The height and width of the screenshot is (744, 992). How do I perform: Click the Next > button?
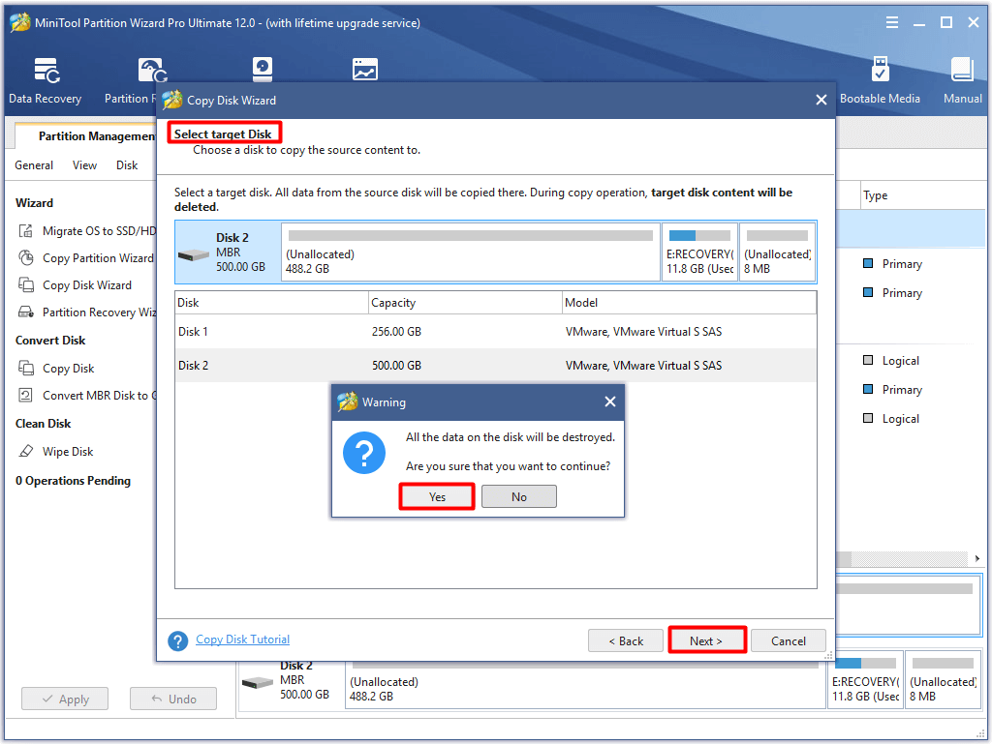706,640
